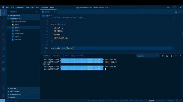Click the remote window indicator in the status bar

(x=3, y=101)
